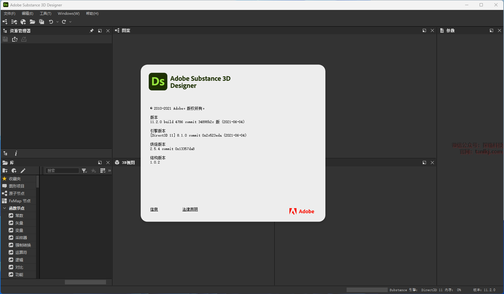This screenshot has height=294, width=504.
Task: Click the new Substance graph icon
Action: pyautogui.click(x=5, y=22)
